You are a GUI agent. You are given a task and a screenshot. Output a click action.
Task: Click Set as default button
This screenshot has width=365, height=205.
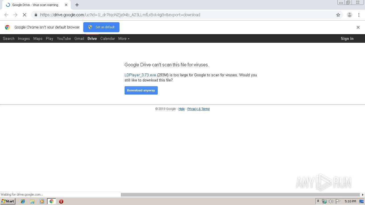[101, 27]
